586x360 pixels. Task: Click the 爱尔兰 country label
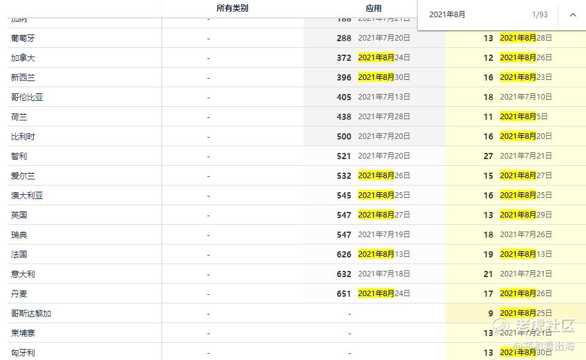click(23, 176)
